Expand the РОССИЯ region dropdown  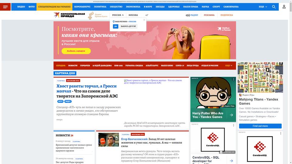pyautogui.click(x=118, y=15)
